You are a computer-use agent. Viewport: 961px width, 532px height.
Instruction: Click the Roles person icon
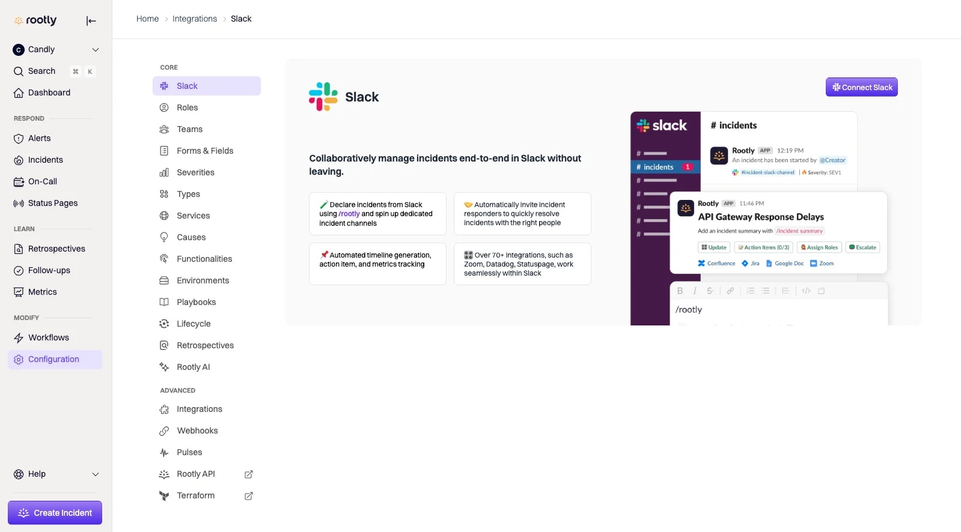[164, 107]
